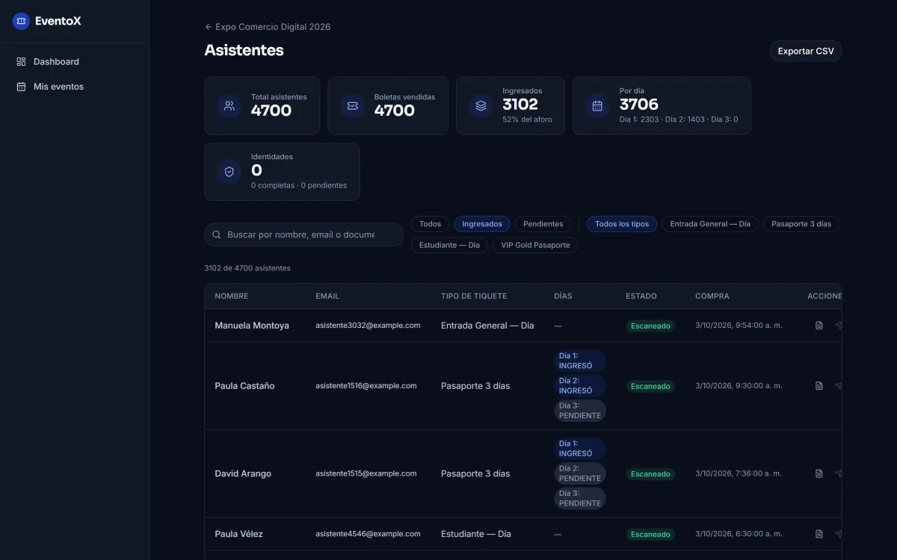The height and width of the screenshot is (560, 897).
Task: Click the 3102 de 4700 asistentes count
Action: coord(247,268)
